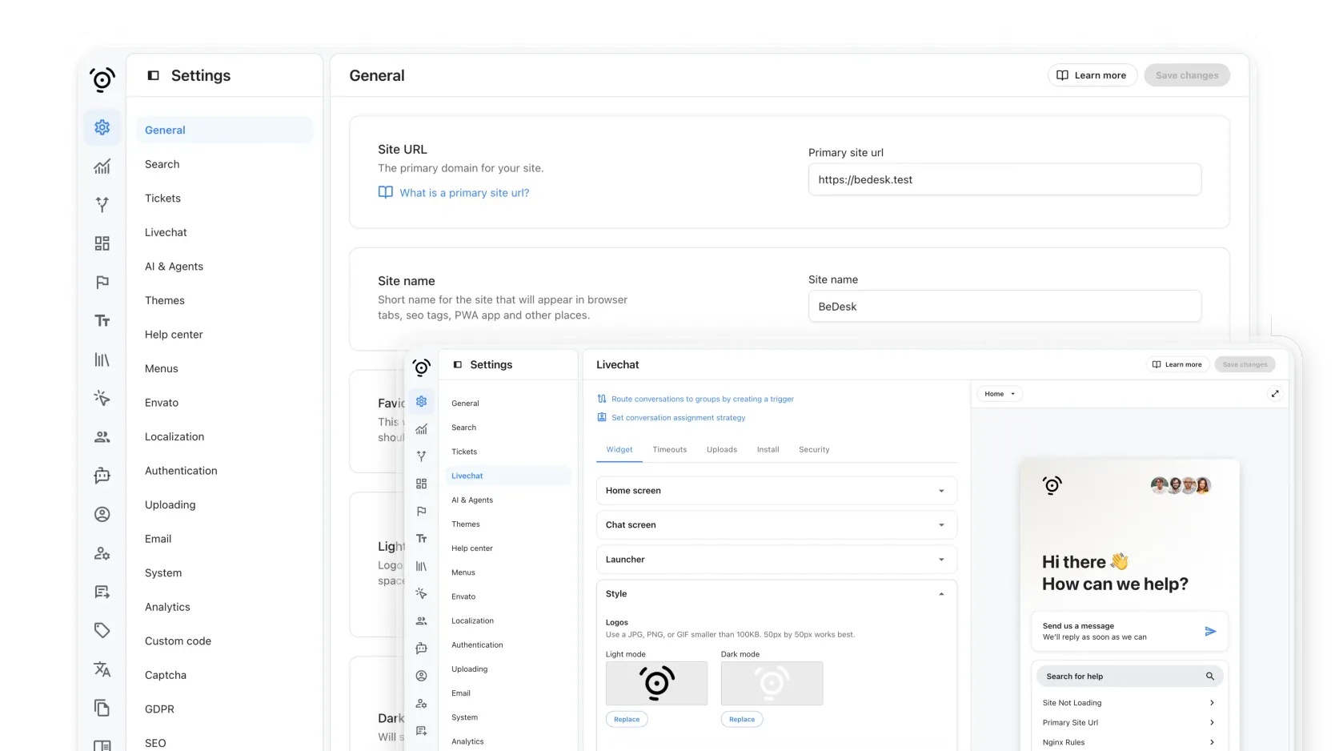Click the Primary site url input field

click(x=1004, y=180)
